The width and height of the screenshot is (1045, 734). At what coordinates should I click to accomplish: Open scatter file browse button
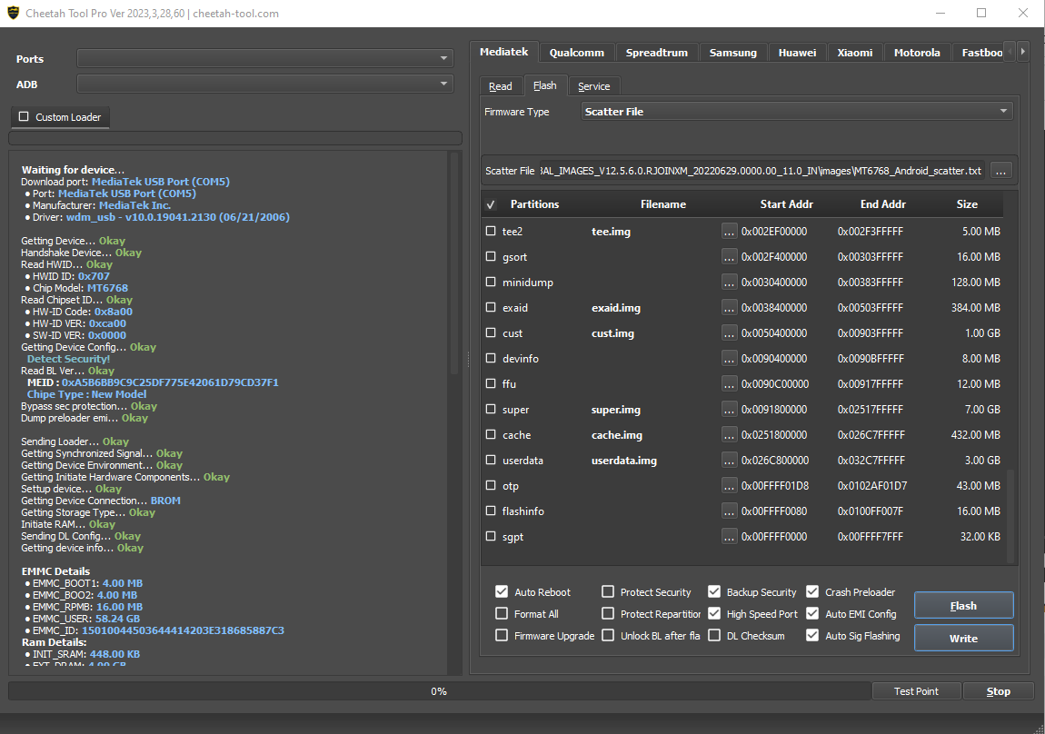tap(1000, 171)
